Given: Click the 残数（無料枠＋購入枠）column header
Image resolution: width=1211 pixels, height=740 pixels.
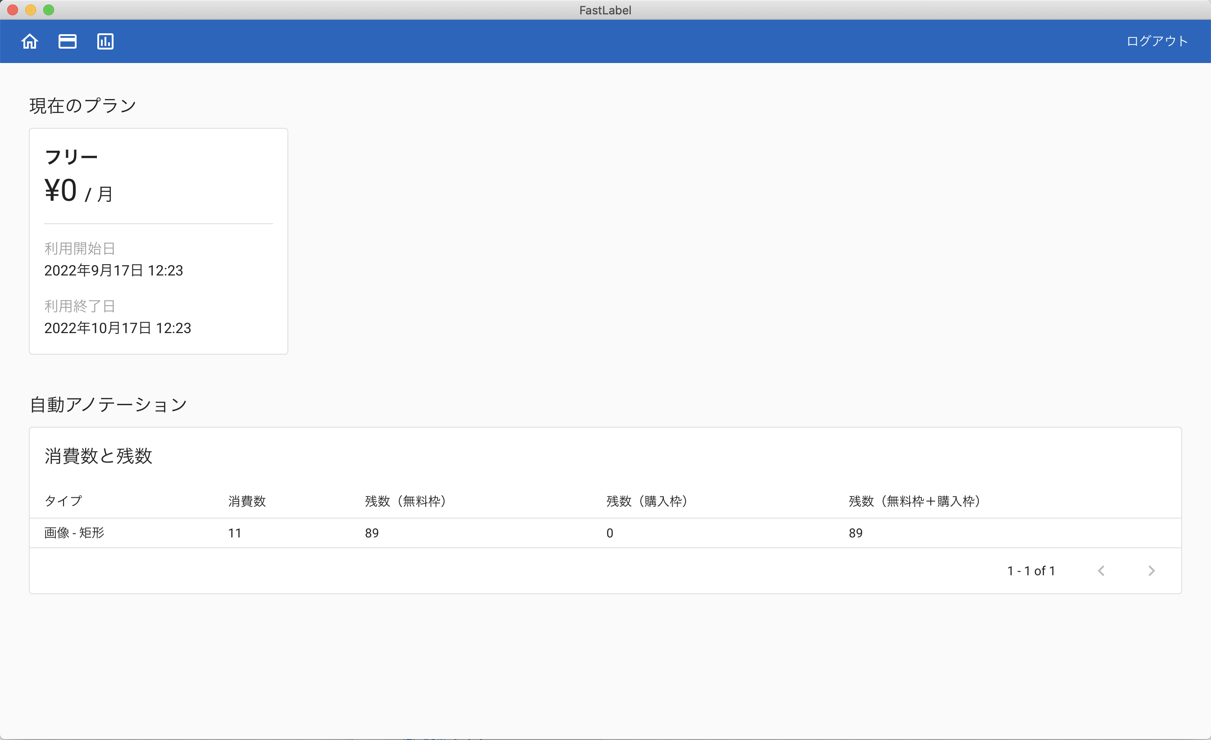Looking at the screenshot, I should [x=914, y=501].
